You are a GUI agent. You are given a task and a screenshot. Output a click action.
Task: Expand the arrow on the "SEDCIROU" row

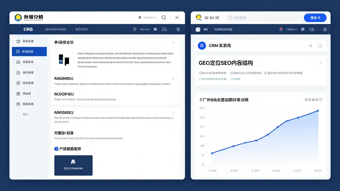[x=173, y=94]
